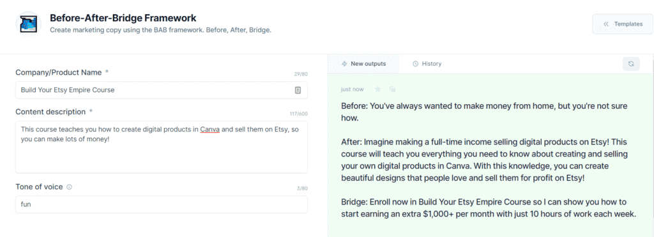Click the regenerate refresh icon button
Image resolution: width=654 pixels, height=237 pixels.
(x=631, y=64)
